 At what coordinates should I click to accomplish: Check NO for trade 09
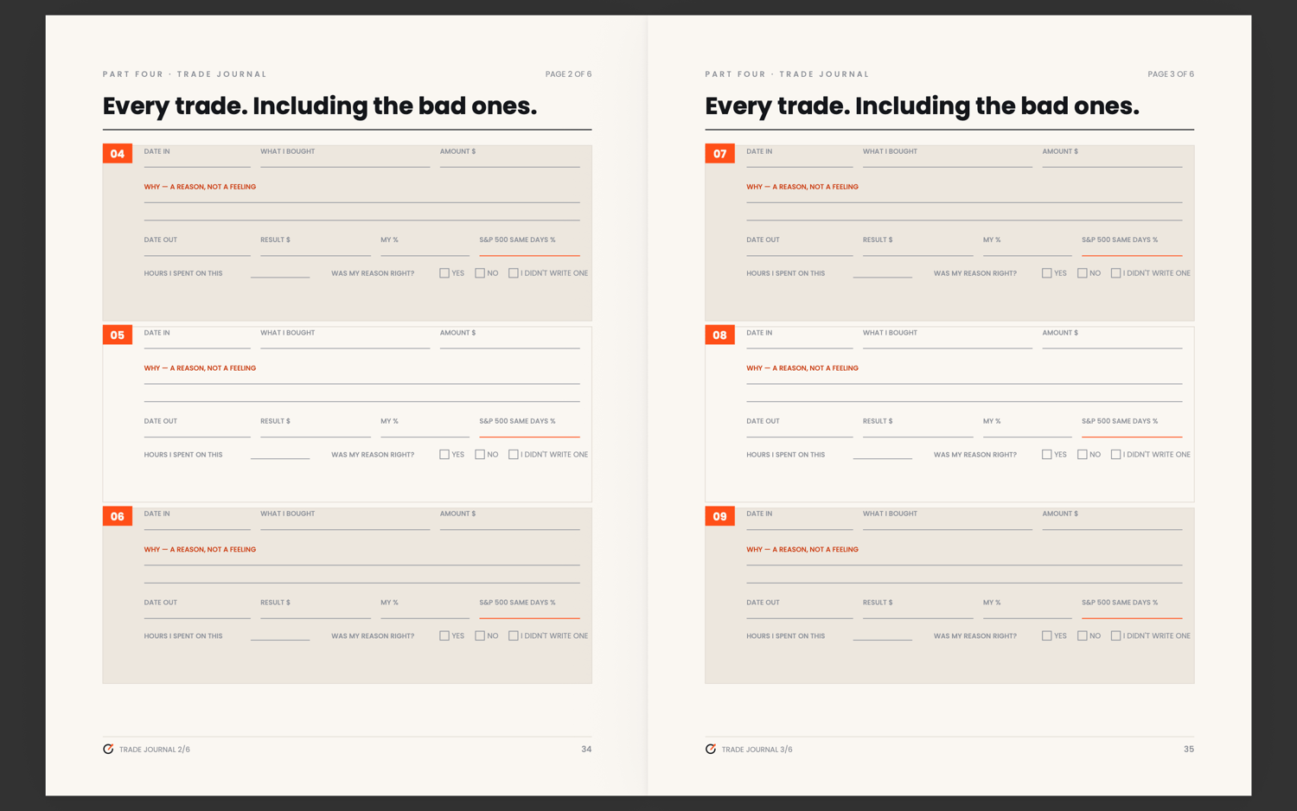[1083, 636]
